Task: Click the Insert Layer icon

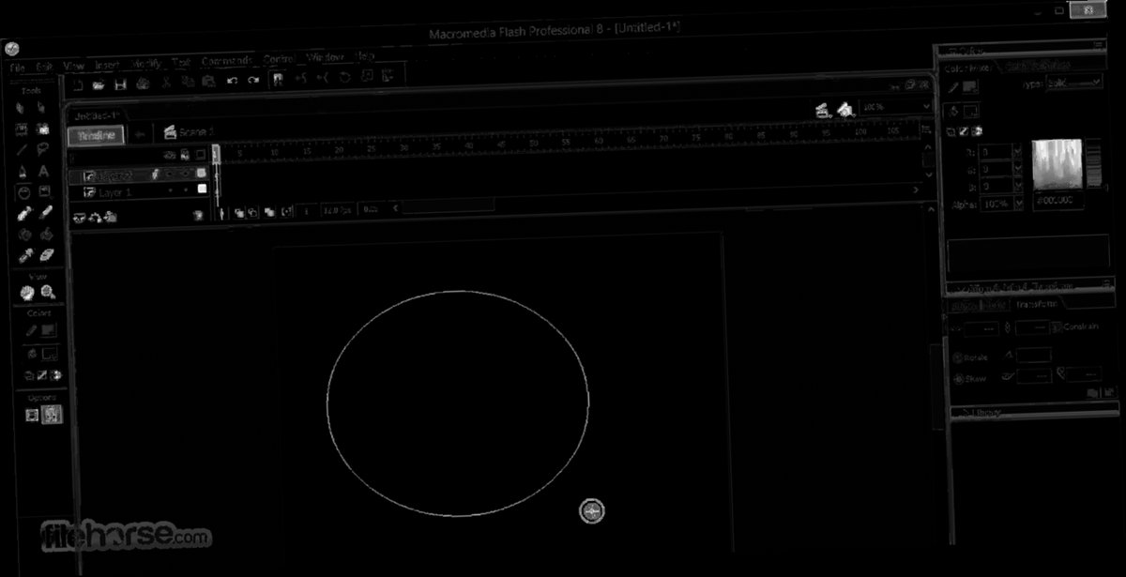Action: coord(82,217)
